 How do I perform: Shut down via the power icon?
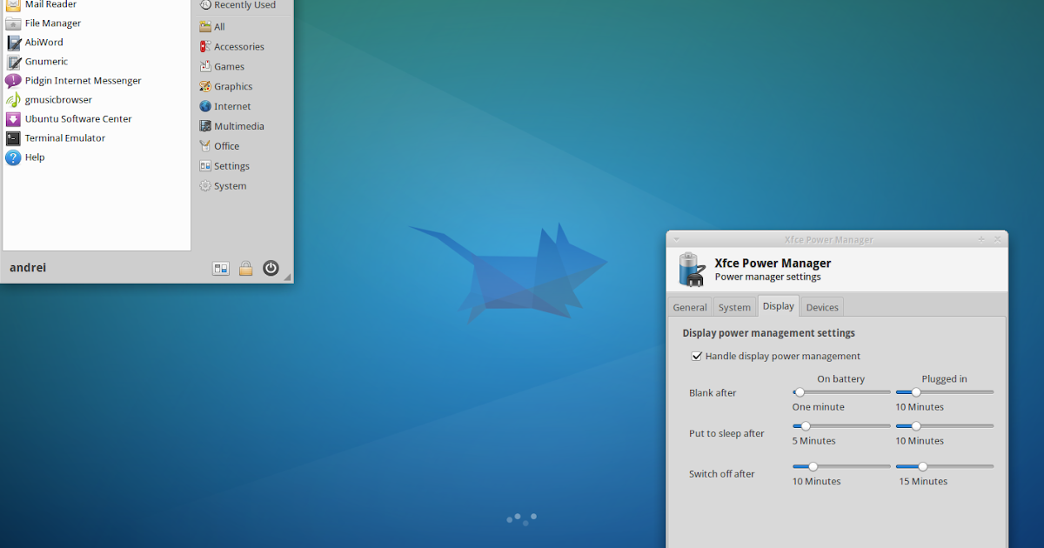(x=271, y=267)
